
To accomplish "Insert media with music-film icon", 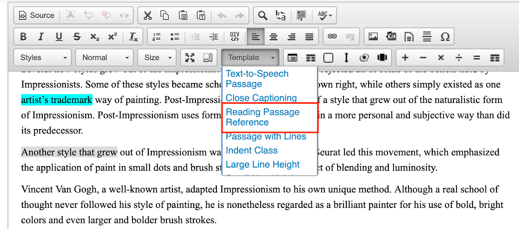I will 391,36.
